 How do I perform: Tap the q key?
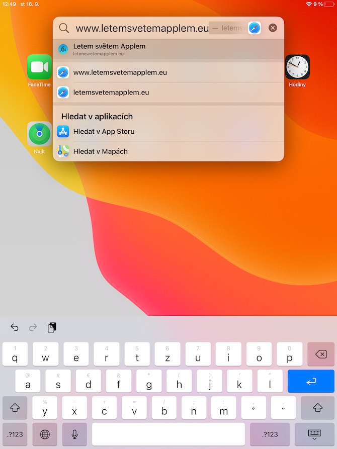15,354
